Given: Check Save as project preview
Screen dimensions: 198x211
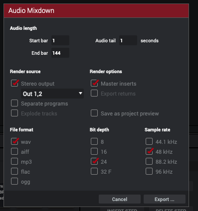Looking at the screenshot, I should (94, 113).
